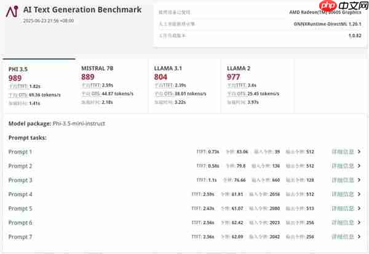The height and width of the screenshot is (254, 369).
Task: Open 详细信息 link for Prompt 7
Action: [343, 237]
